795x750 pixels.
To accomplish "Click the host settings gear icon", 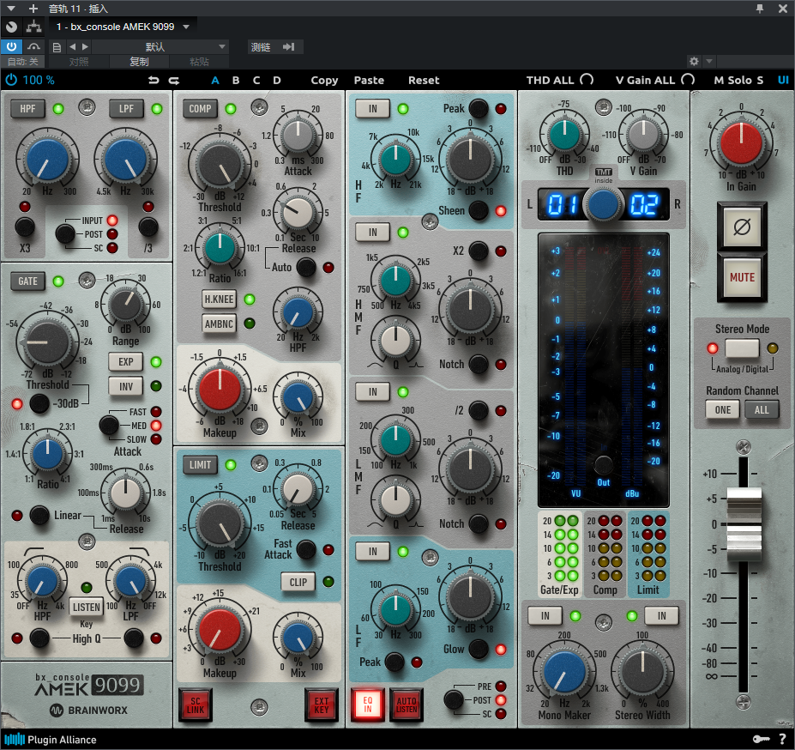I will [x=694, y=62].
